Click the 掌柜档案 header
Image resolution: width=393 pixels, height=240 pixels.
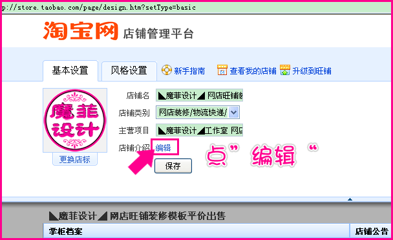tap(66, 231)
